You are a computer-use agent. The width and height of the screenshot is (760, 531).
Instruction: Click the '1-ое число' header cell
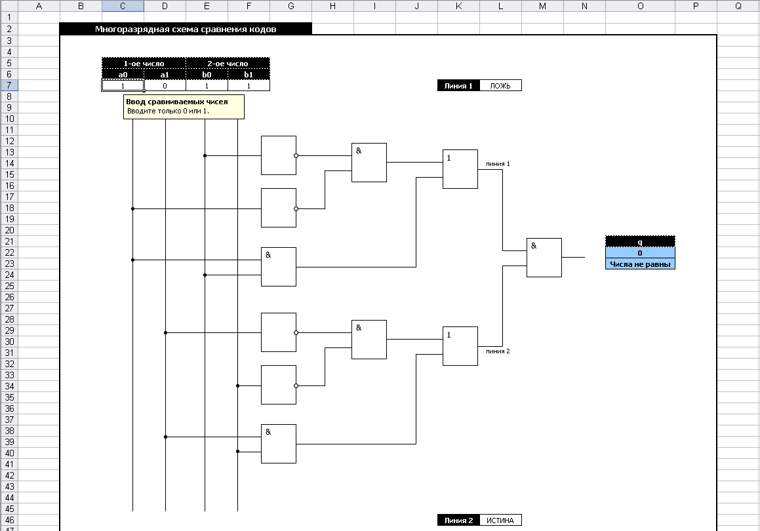coord(144,64)
